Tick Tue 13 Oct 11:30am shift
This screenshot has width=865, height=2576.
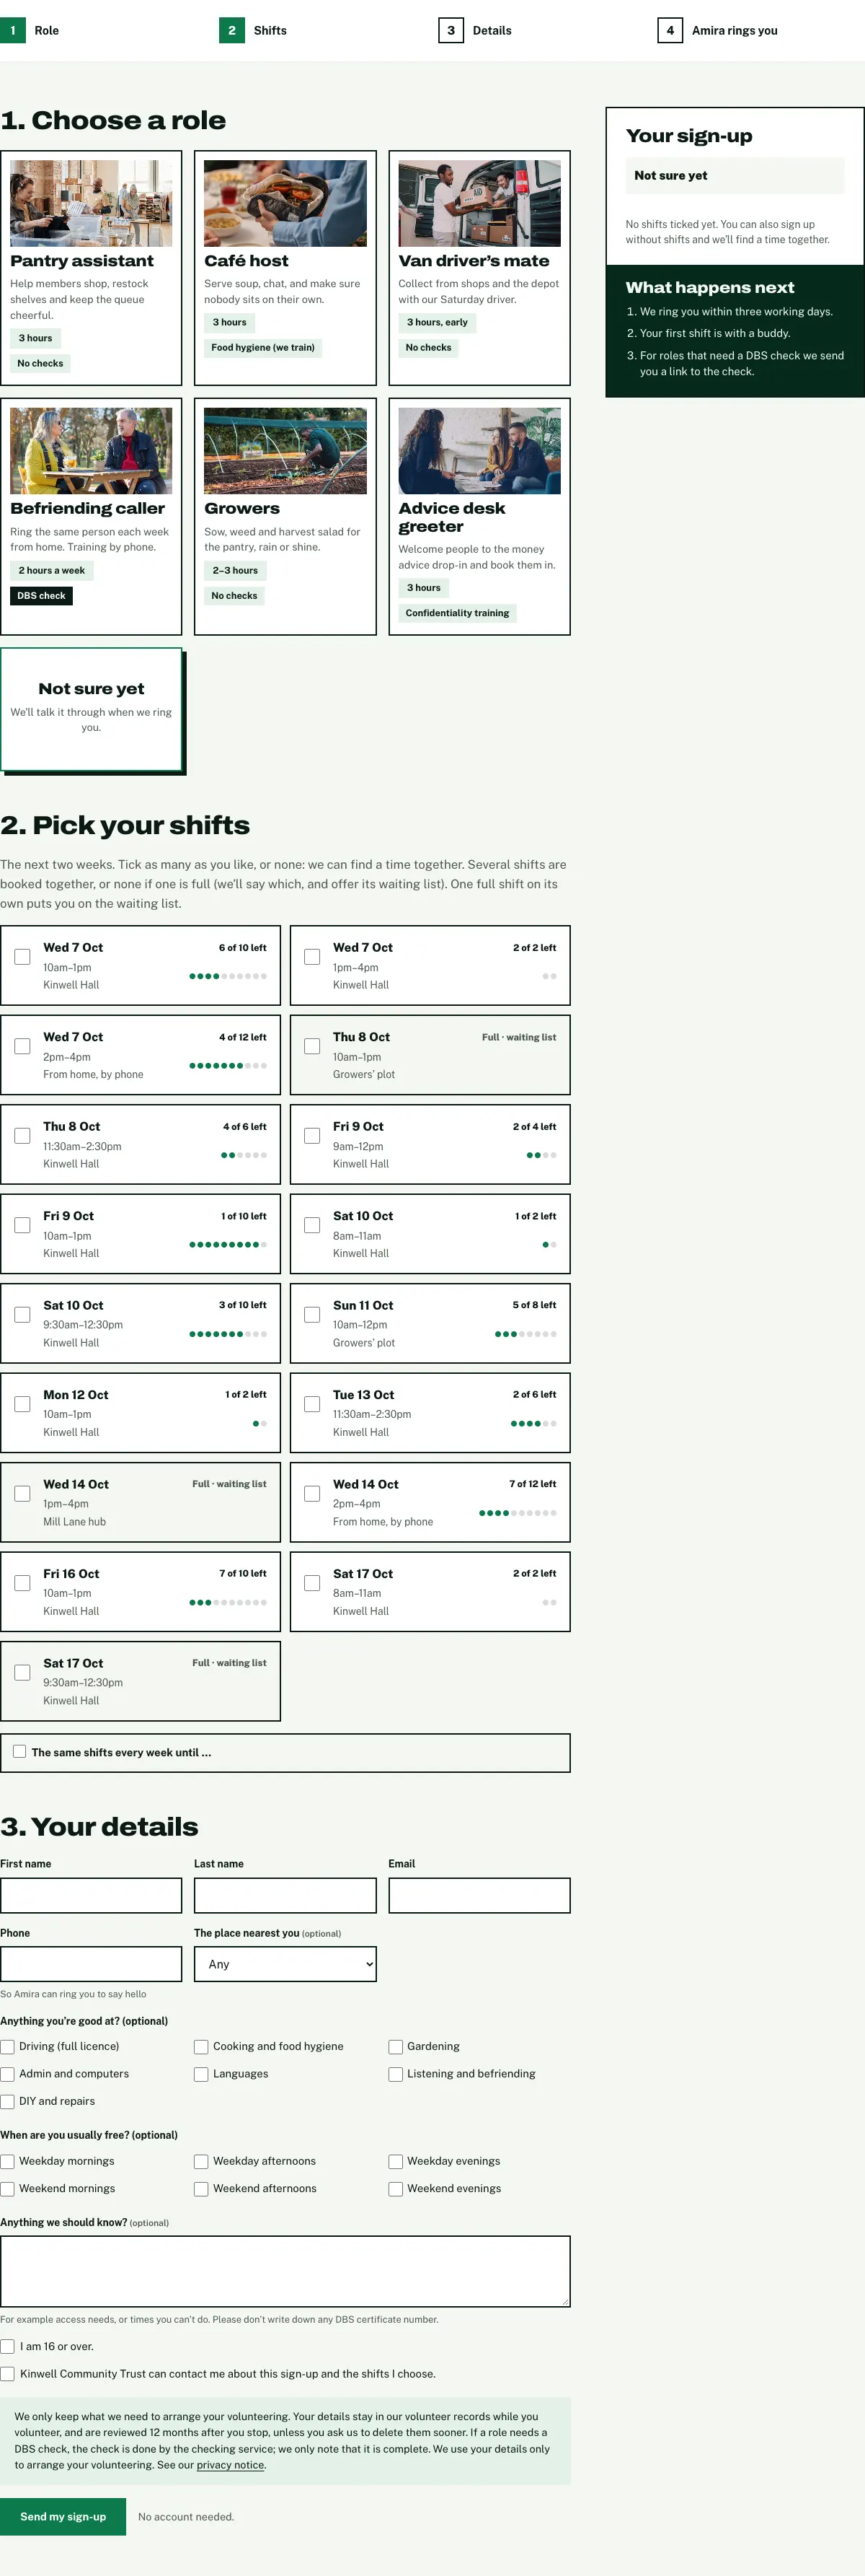[x=311, y=1404]
